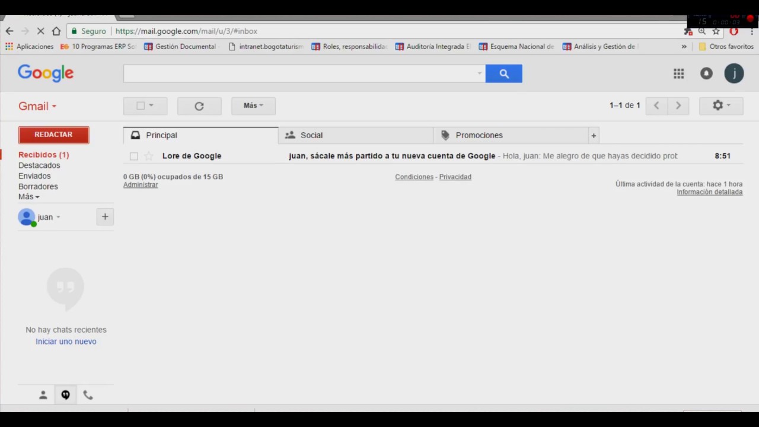Open the Análisis y Gestión bookmark
This screenshot has height=427, width=759.
pos(600,46)
